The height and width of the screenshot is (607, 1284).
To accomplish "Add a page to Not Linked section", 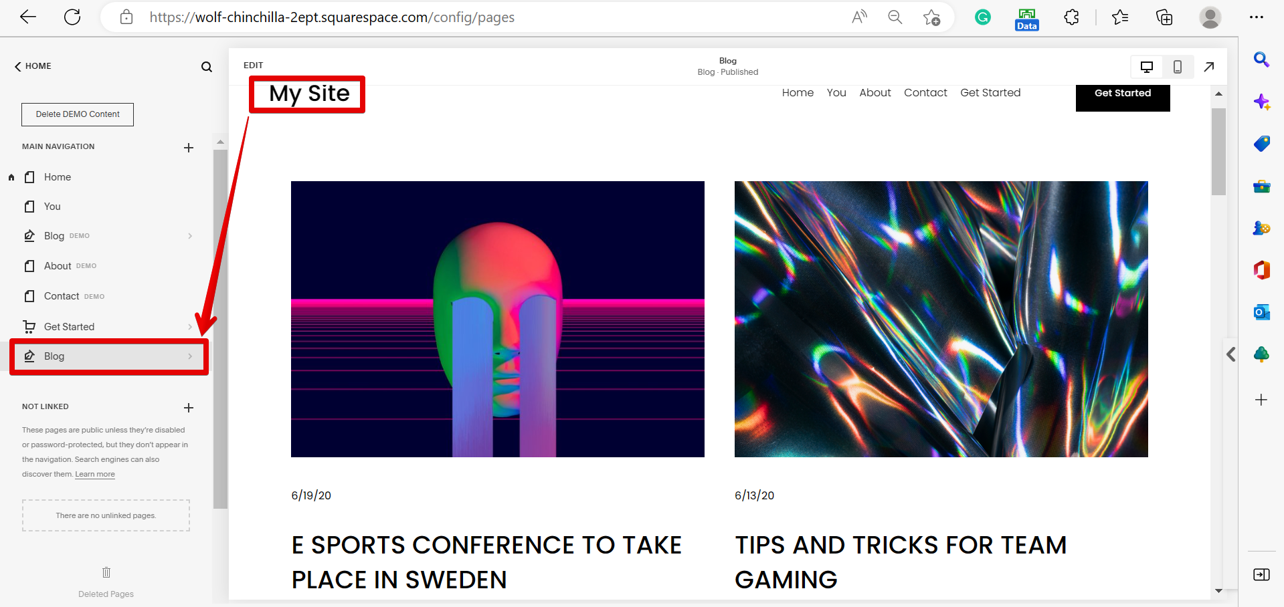I will (x=189, y=408).
